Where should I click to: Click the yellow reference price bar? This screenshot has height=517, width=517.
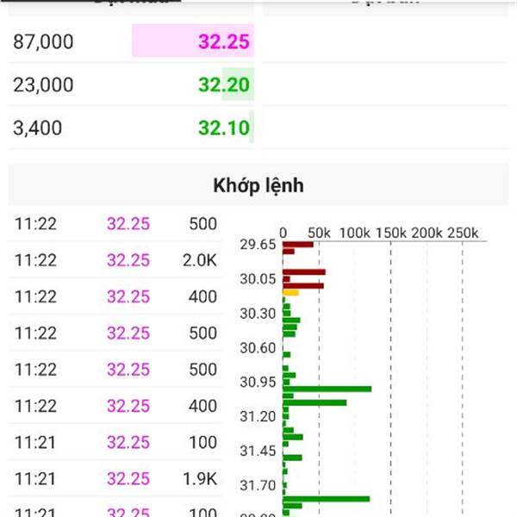click(291, 293)
